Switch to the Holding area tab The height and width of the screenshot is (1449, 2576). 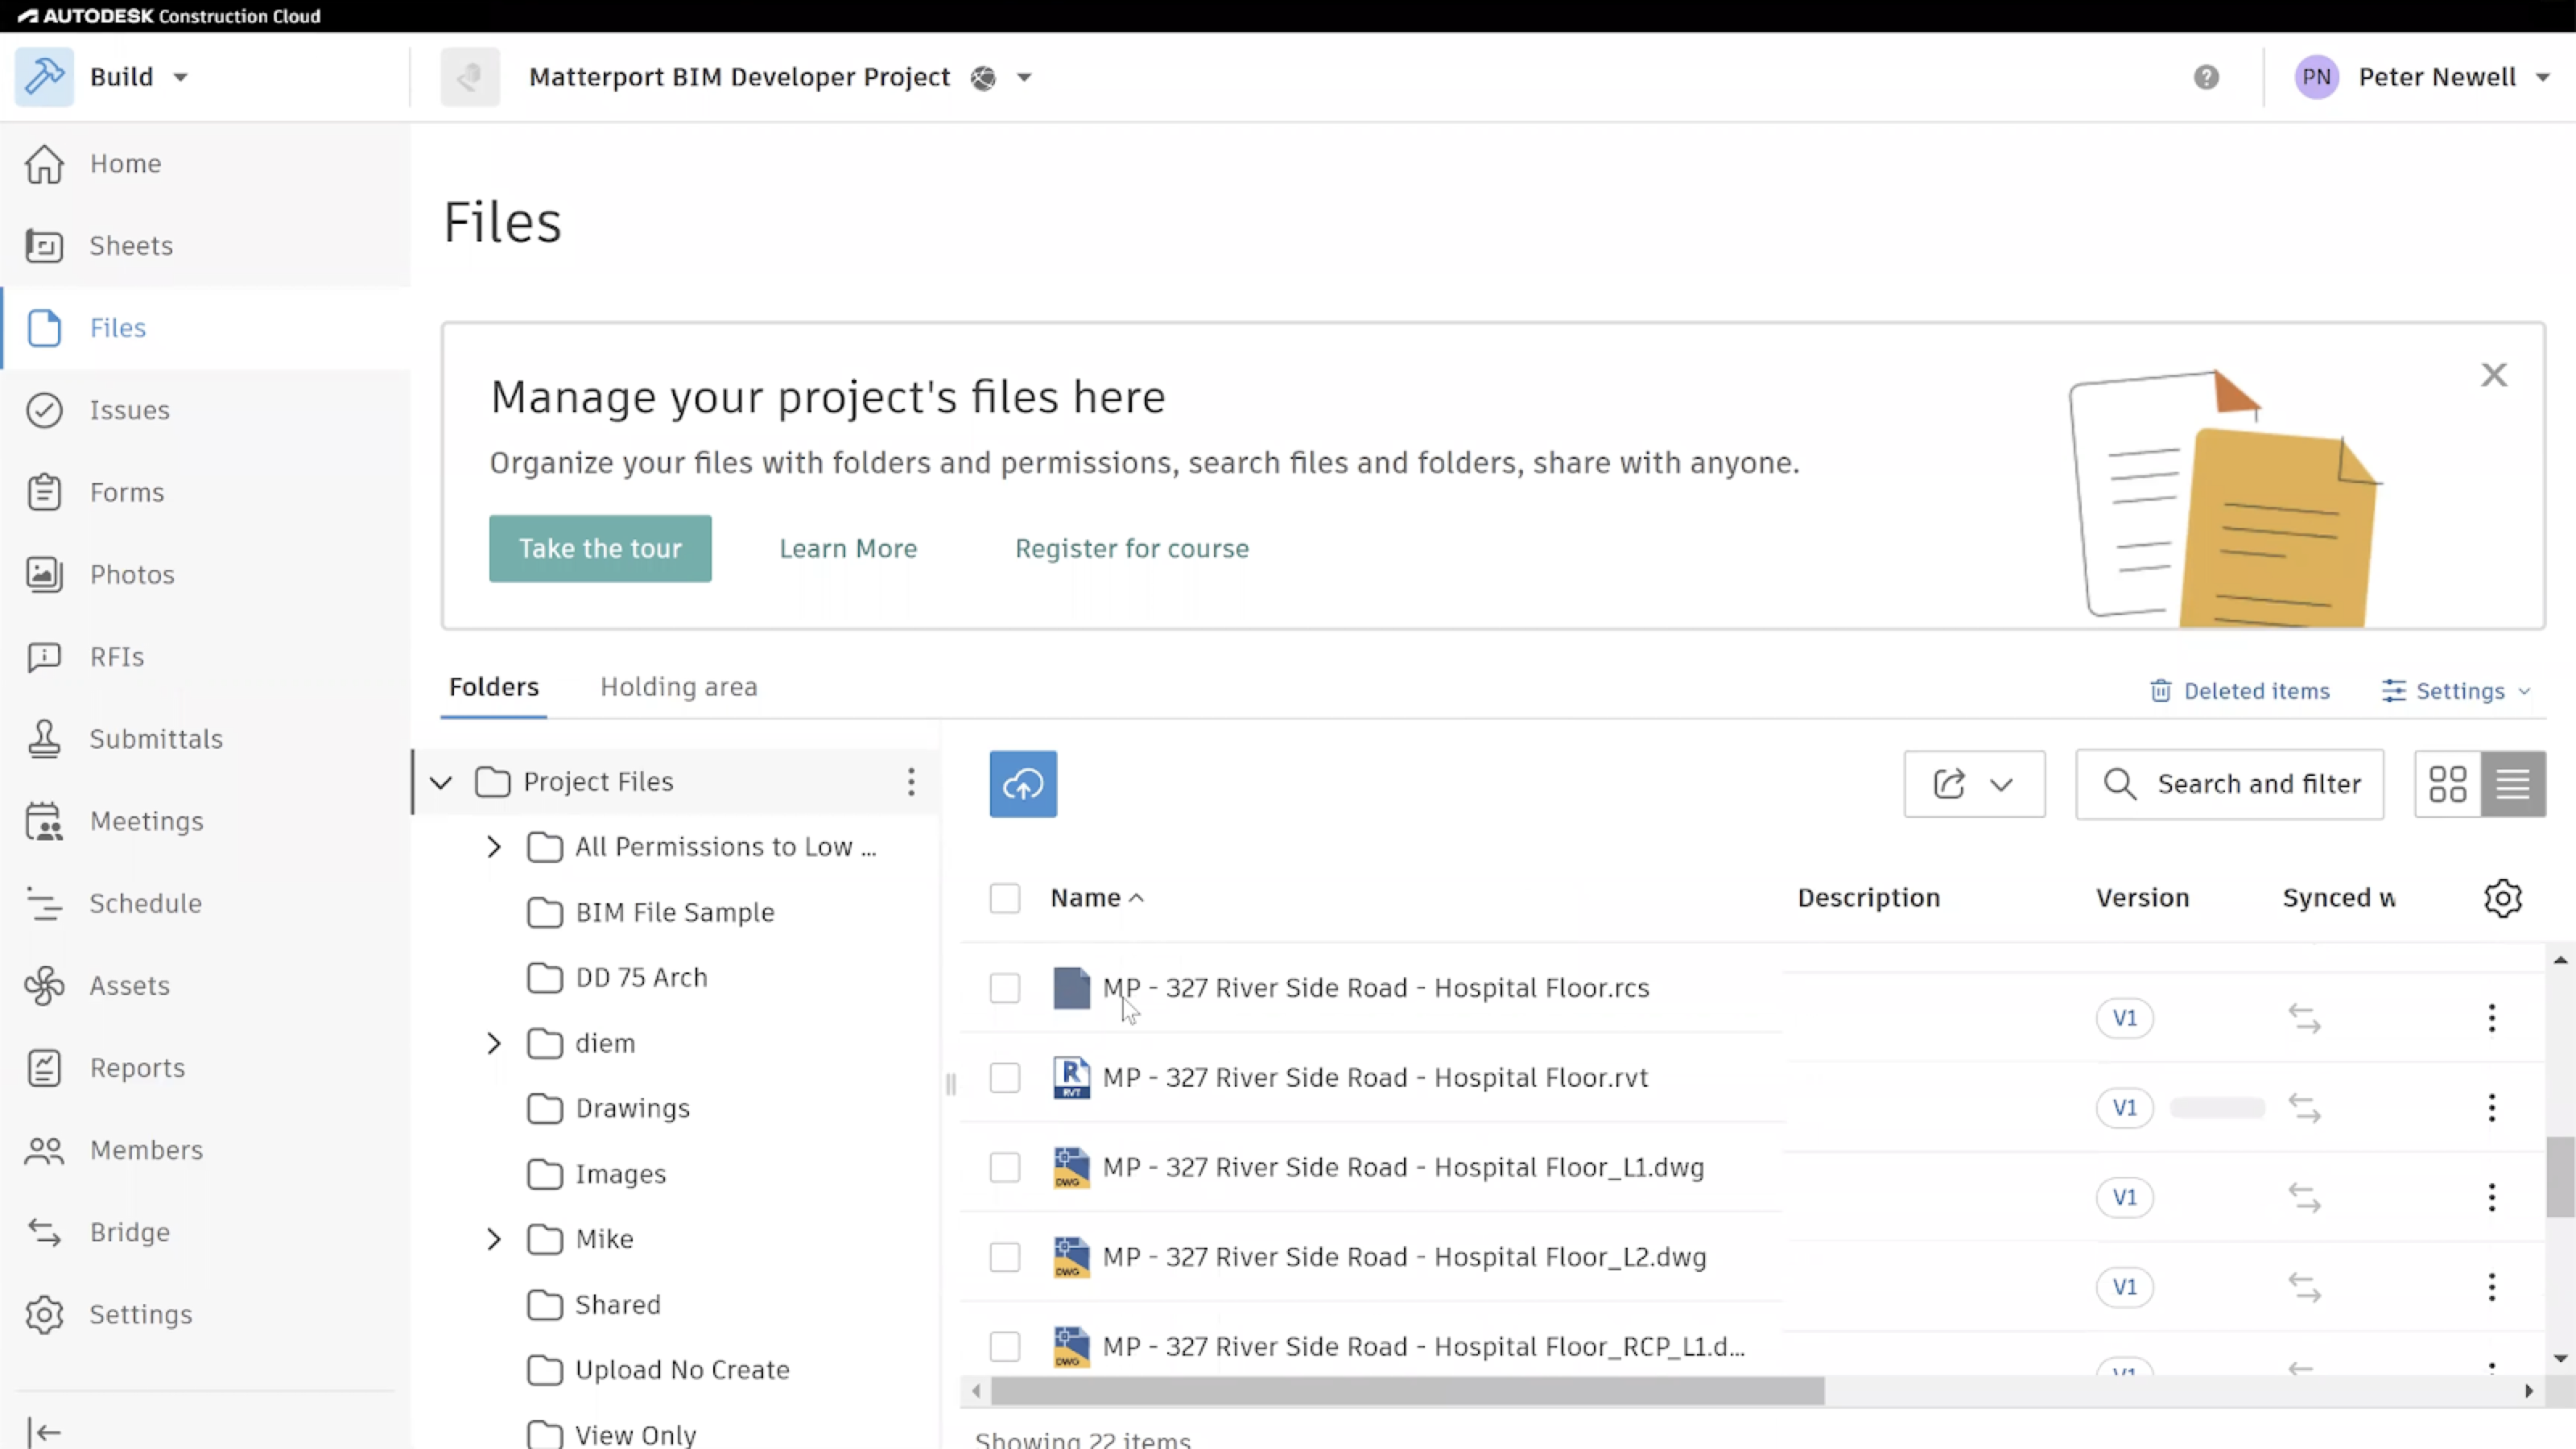pyautogui.click(x=678, y=686)
